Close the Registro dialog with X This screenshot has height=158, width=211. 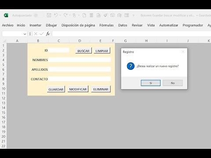[x=183, y=52]
